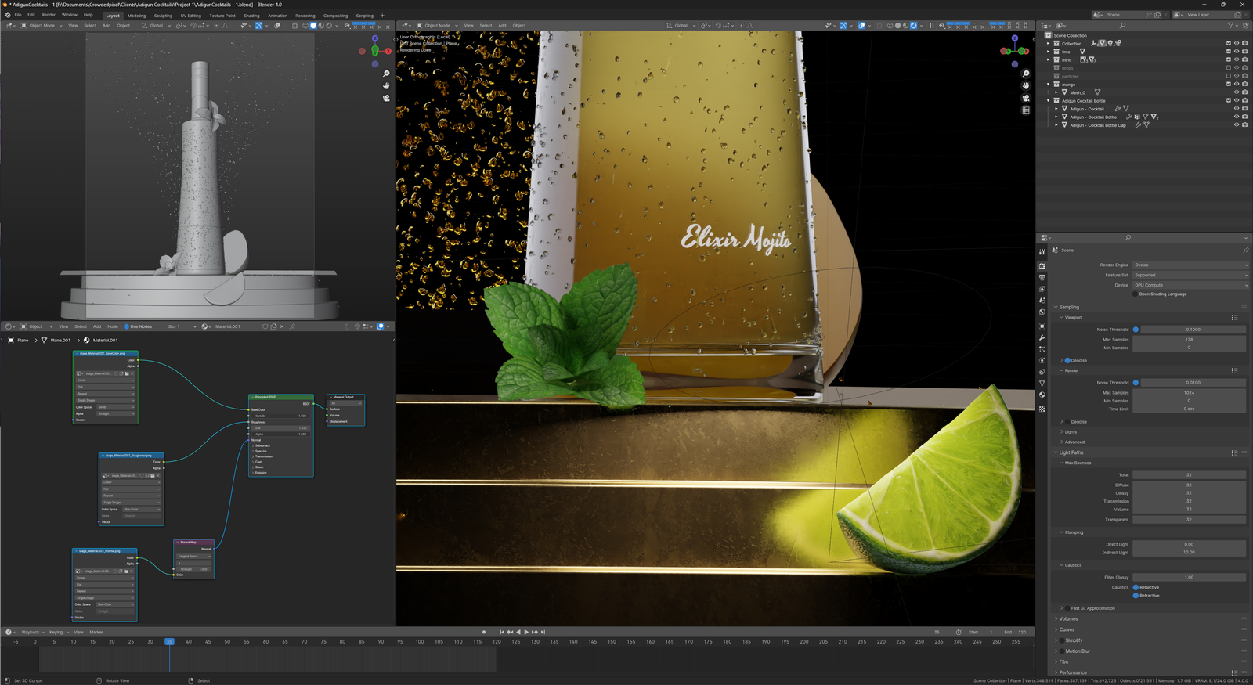Toggle Reflective caustics
The image size is (1253, 685).
click(1136, 587)
